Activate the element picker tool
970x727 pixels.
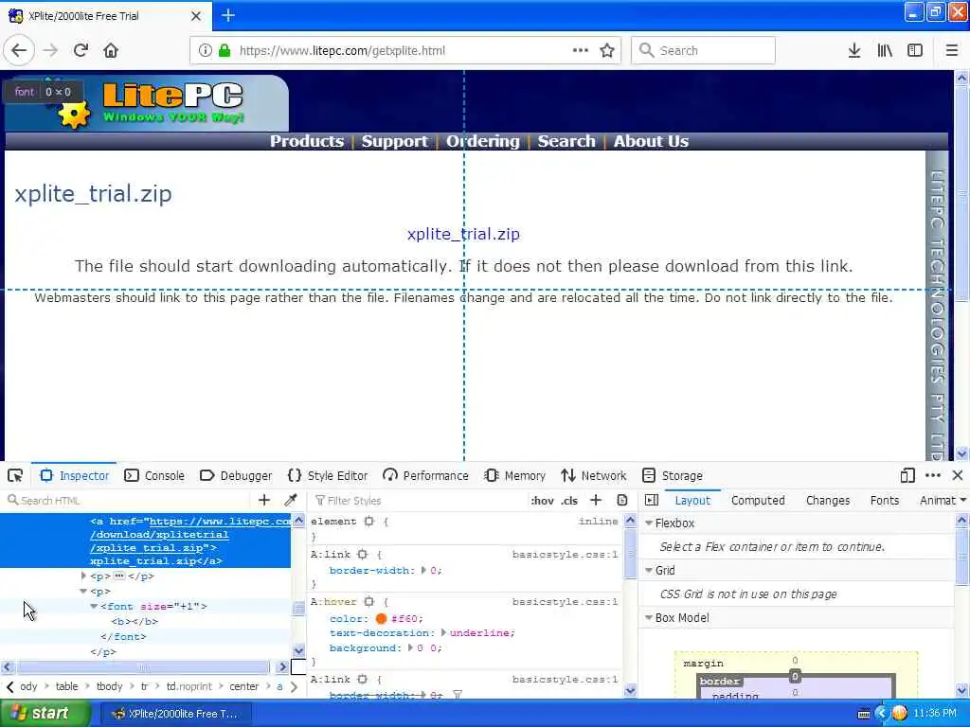coord(15,475)
